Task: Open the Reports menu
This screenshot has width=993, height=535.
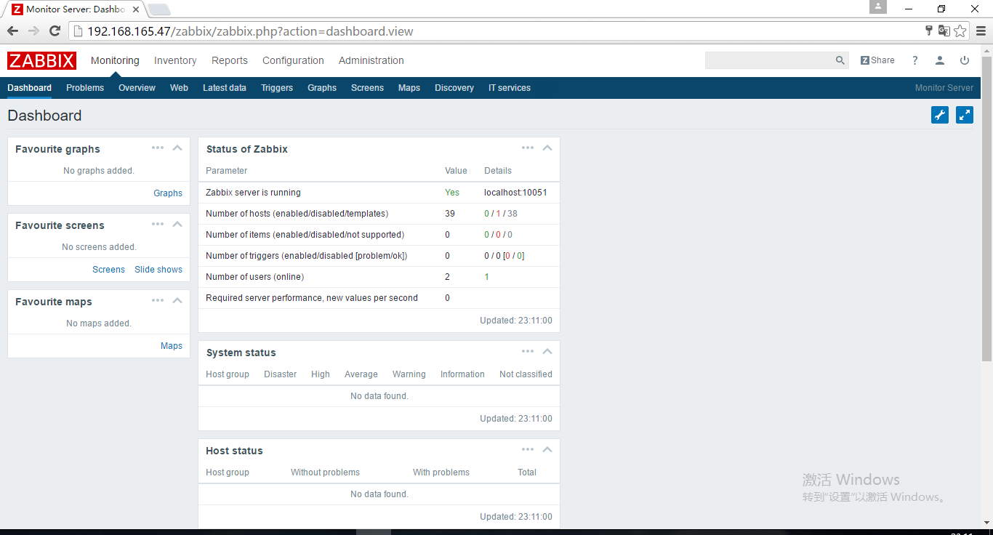Action: (x=230, y=60)
